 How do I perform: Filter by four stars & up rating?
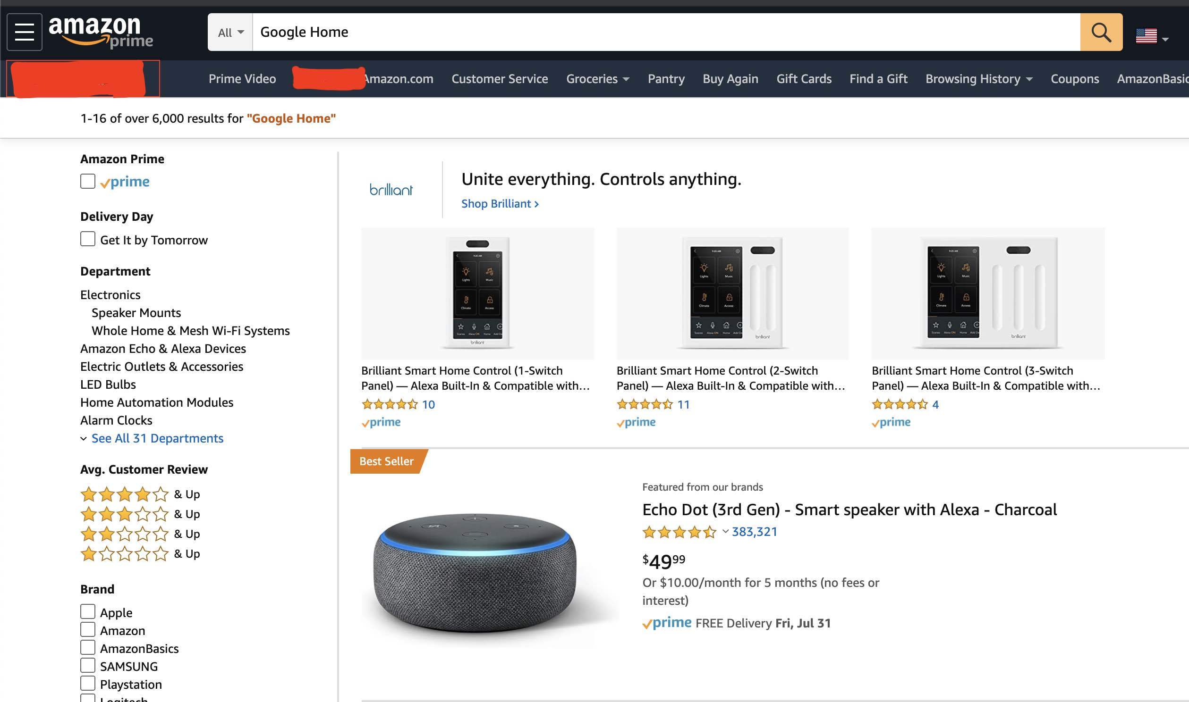click(140, 494)
